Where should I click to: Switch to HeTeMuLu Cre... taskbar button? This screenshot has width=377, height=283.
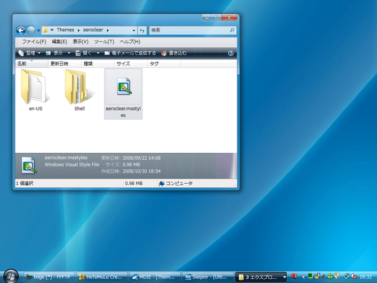pyautogui.click(x=102, y=277)
